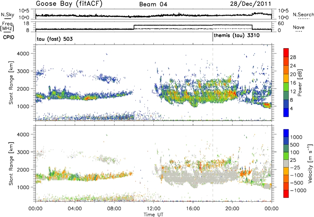Image resolution: width=314 pixels, height=217 pixels.
Task: Click the 'Power [dB]' colorbar label
Action: point(299,83)
